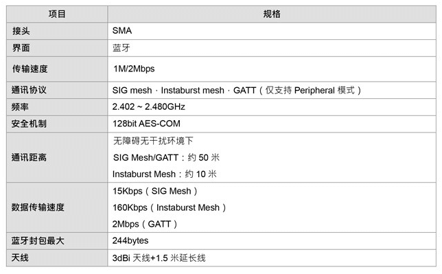
Task: Click the 项目 column header
Action: pos(57,14)
